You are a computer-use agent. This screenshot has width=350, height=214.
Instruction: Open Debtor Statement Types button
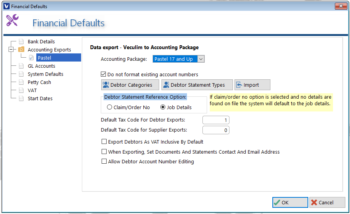pyautogui.click(x=197, y=85)
